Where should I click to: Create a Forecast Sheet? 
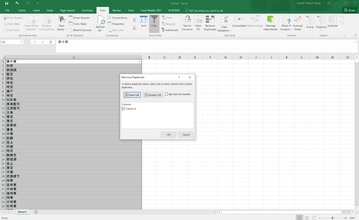click(298, 23)
